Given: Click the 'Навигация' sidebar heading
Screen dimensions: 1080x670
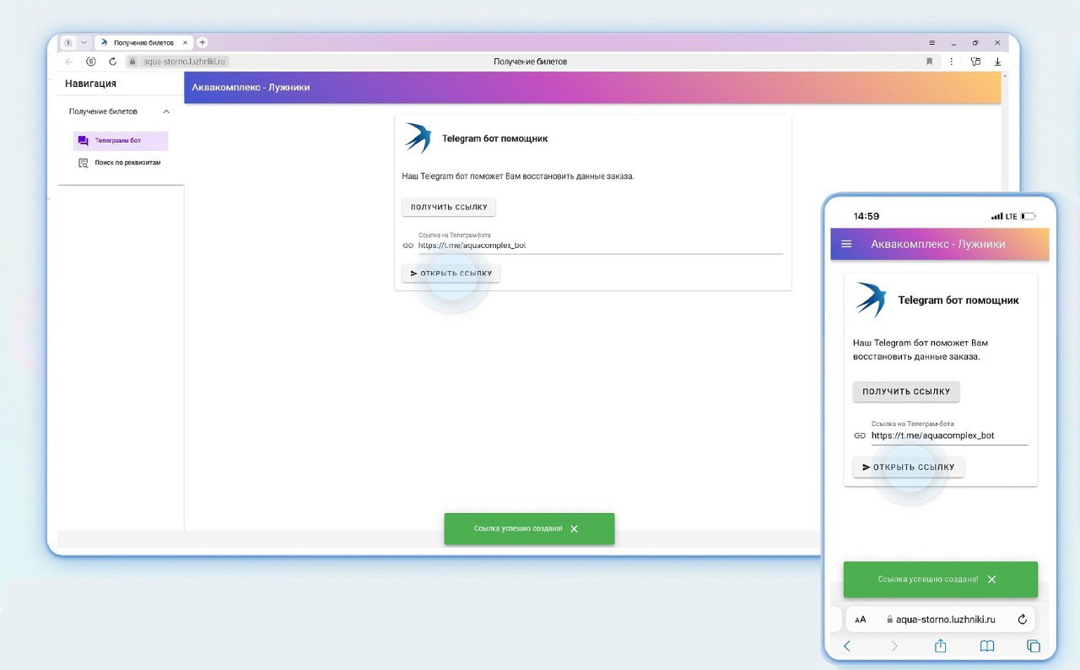Looking at the screenshot, I should coord(90,84).
